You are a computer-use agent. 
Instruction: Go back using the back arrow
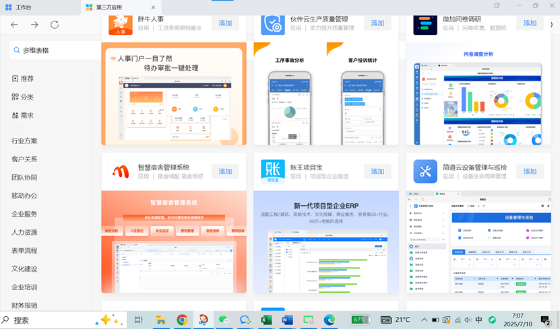tap(14, 25)
